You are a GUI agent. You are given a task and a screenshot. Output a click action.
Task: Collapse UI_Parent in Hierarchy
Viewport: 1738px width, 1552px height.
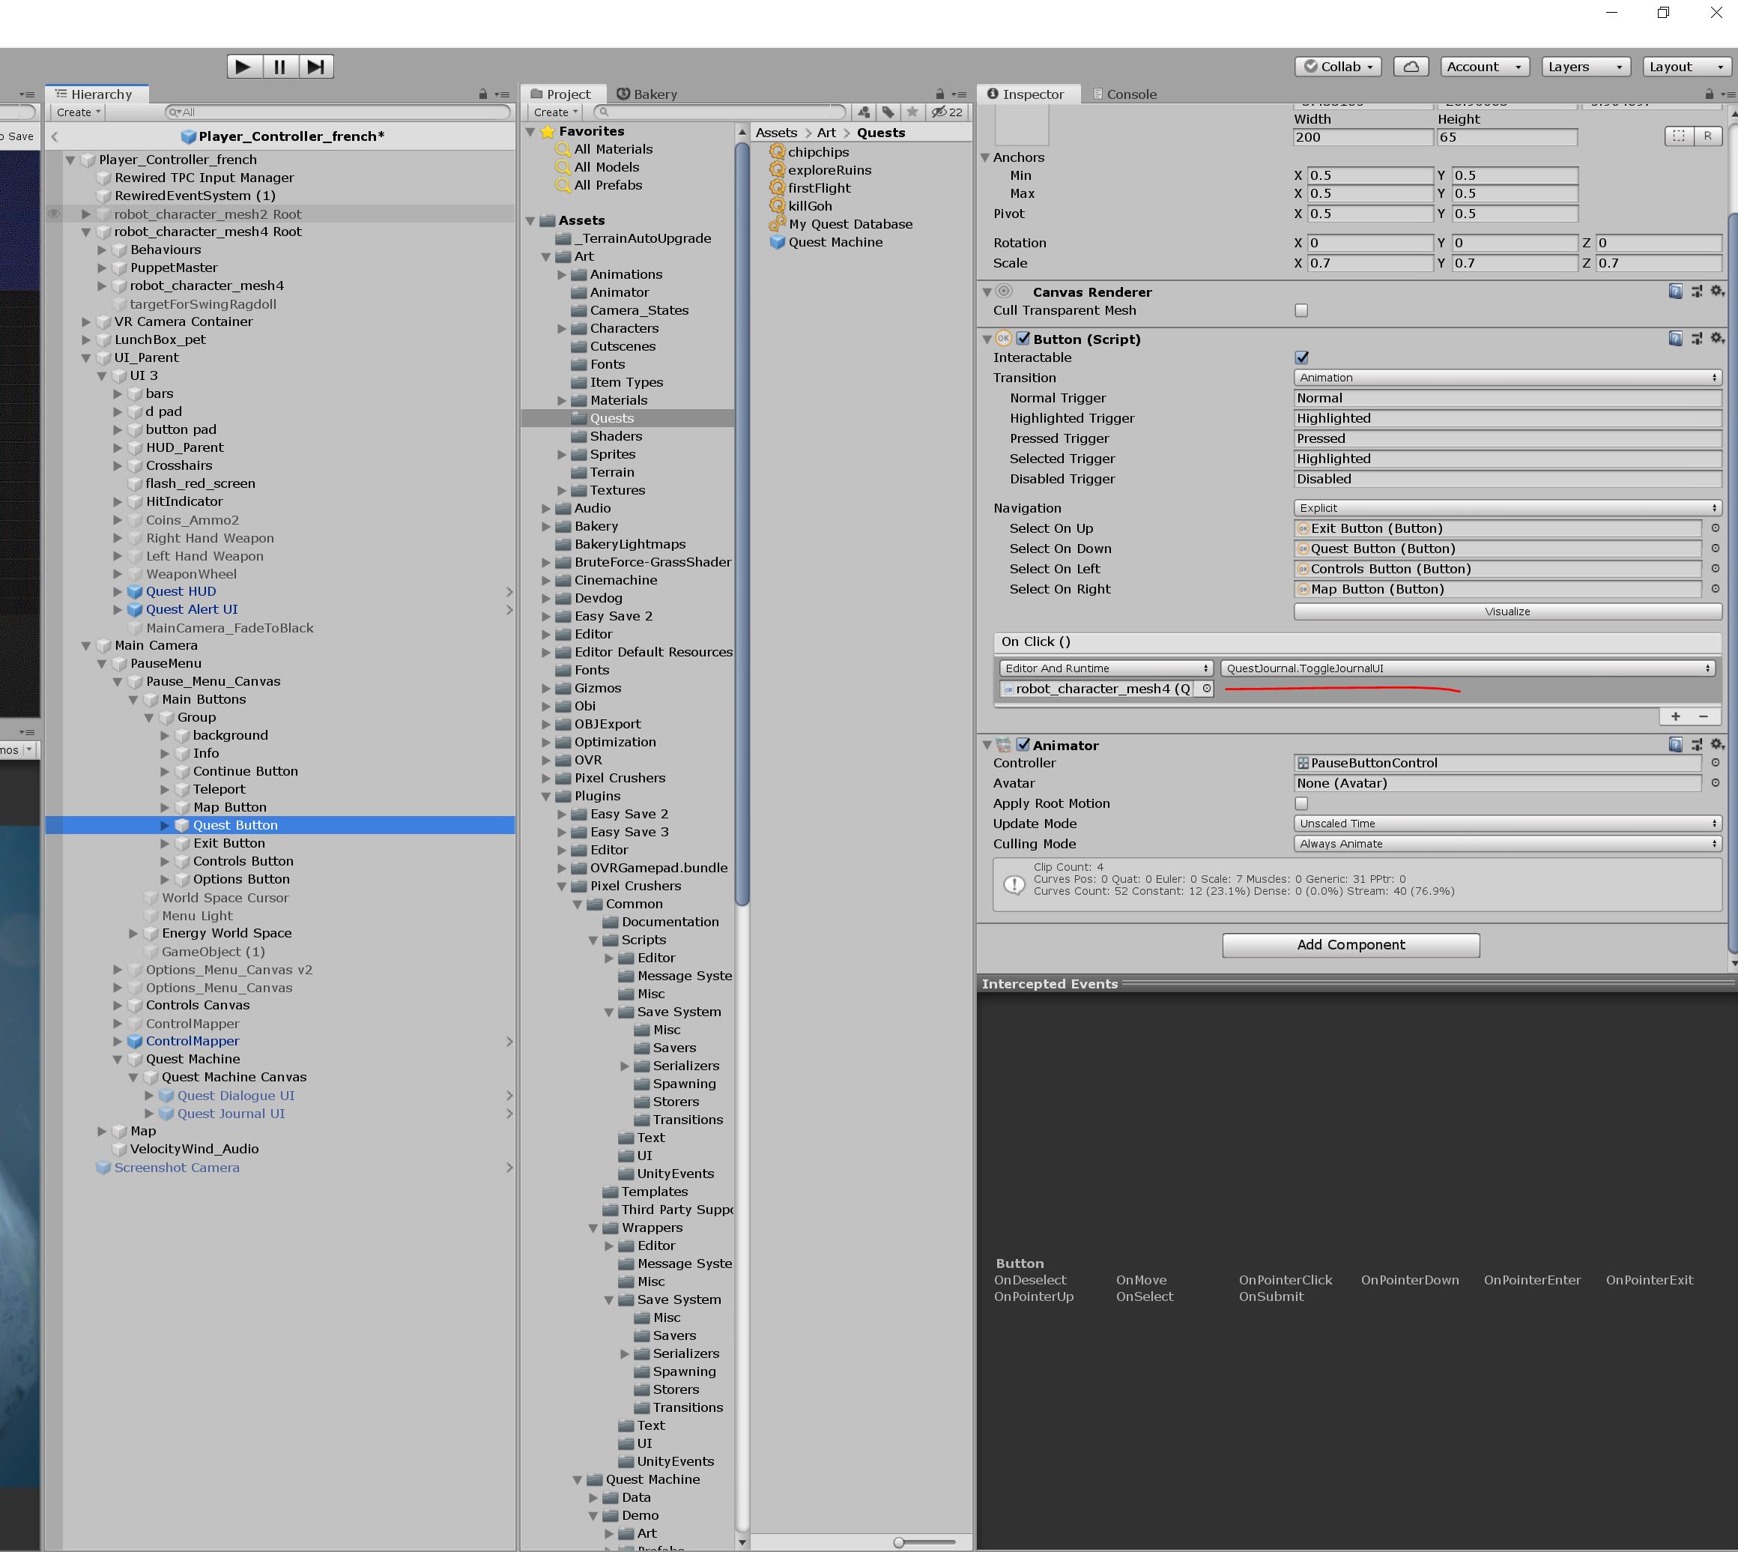86,358
